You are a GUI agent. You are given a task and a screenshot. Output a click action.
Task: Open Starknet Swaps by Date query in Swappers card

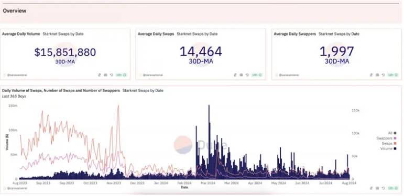339,34
